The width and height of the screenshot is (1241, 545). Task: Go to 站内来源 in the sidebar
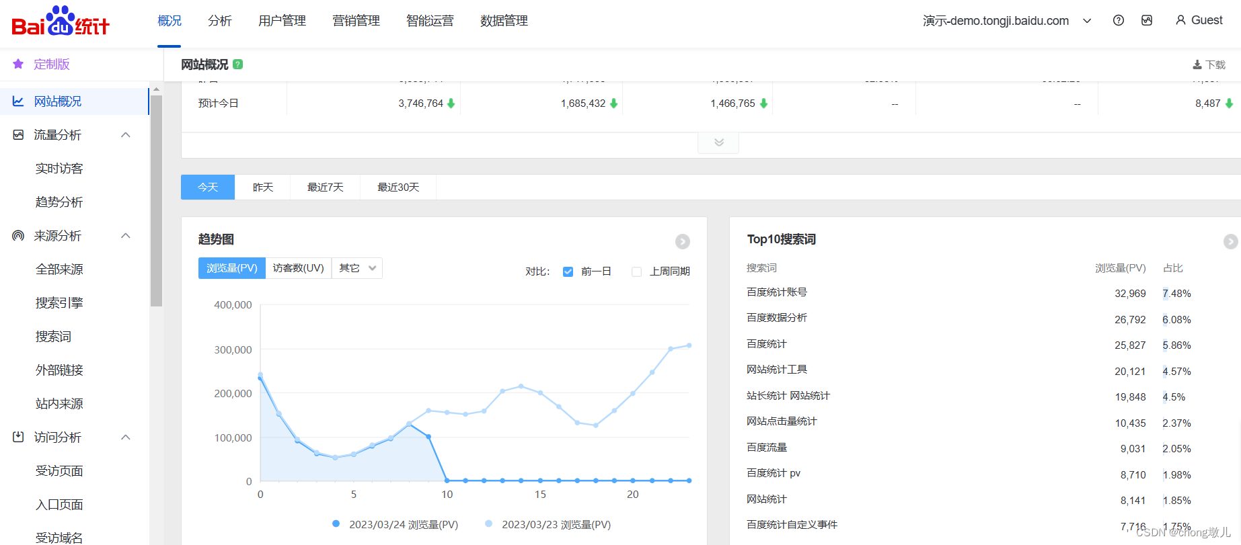[59, 403]
